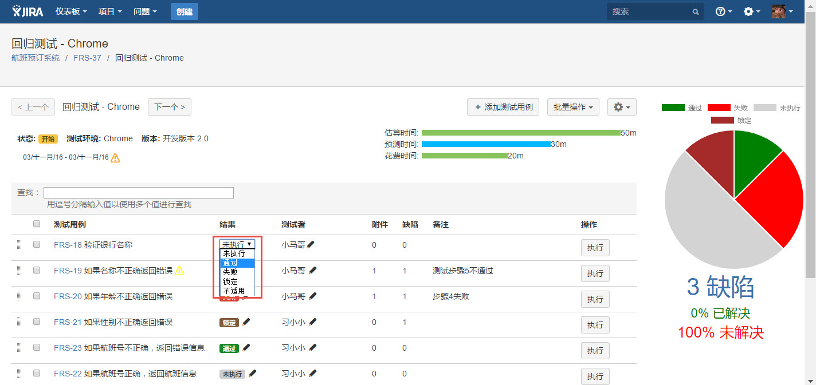The height and width of the screenshot is (385, 816).
Task: Check the FRS-20 row checkbox
Action: click(37, 296)
